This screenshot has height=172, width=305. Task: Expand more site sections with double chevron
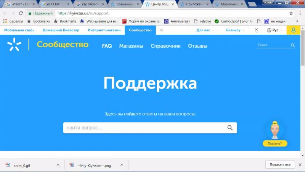click(x=161, y=30)
